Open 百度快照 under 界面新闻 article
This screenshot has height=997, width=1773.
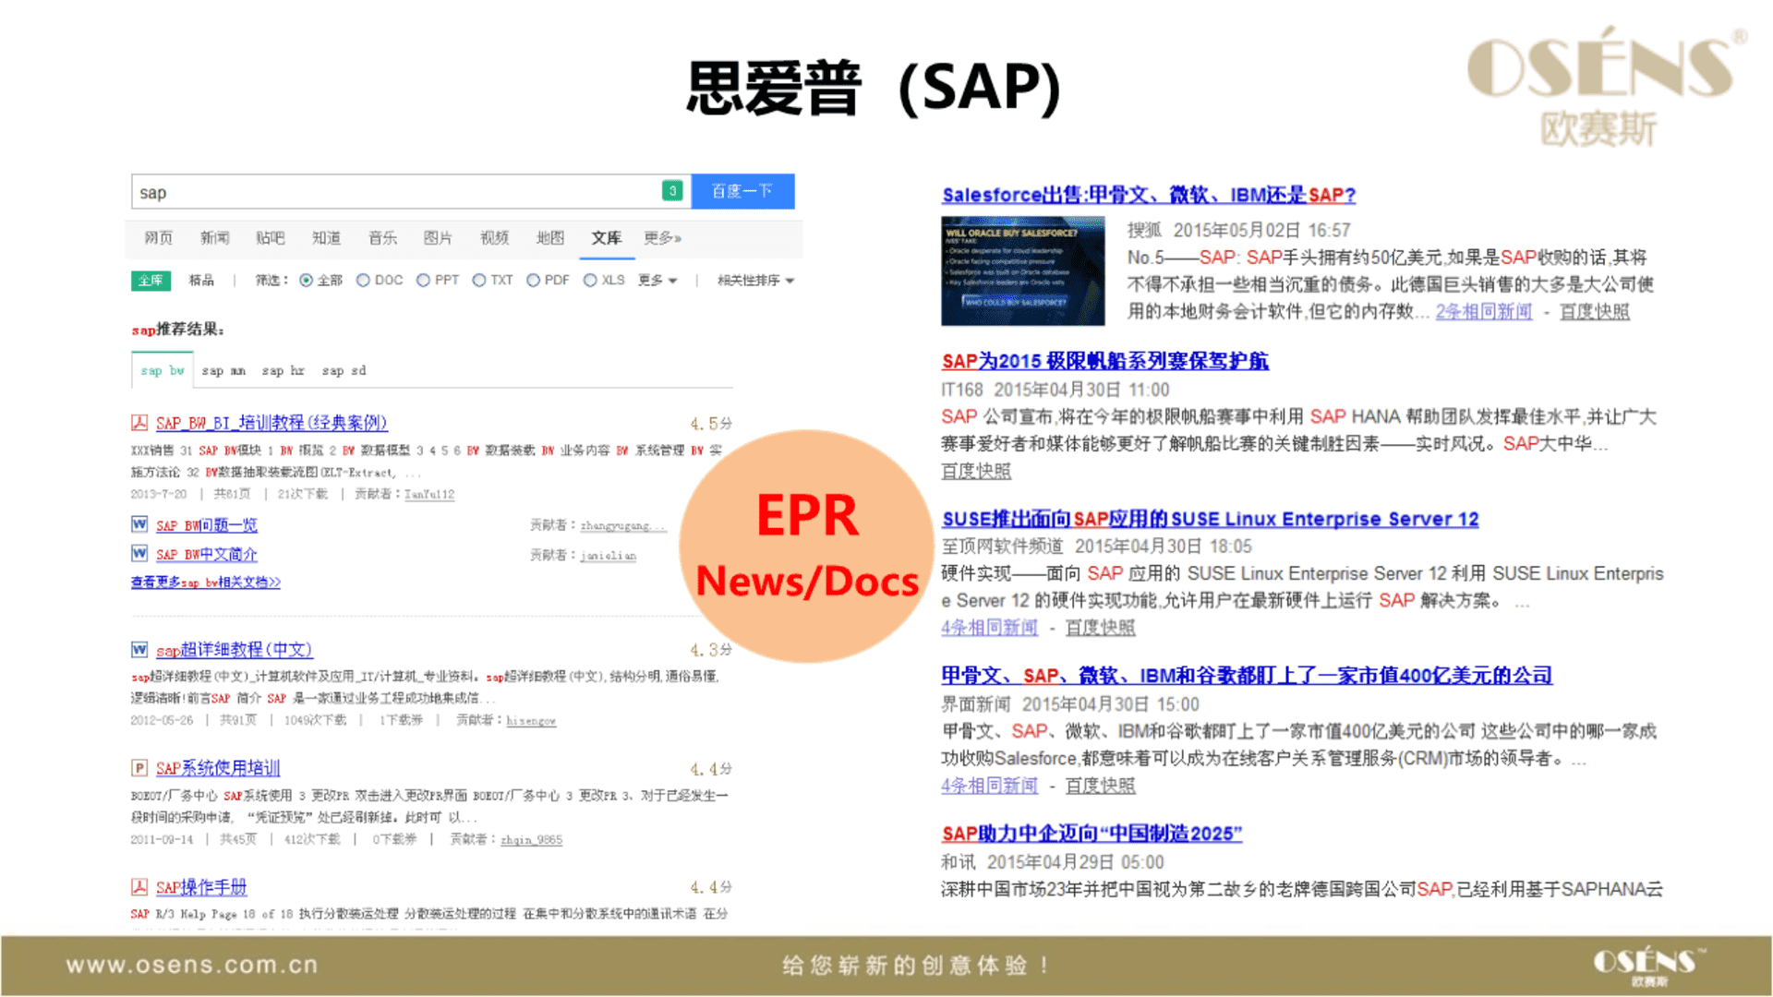(x=1101, y=786)
